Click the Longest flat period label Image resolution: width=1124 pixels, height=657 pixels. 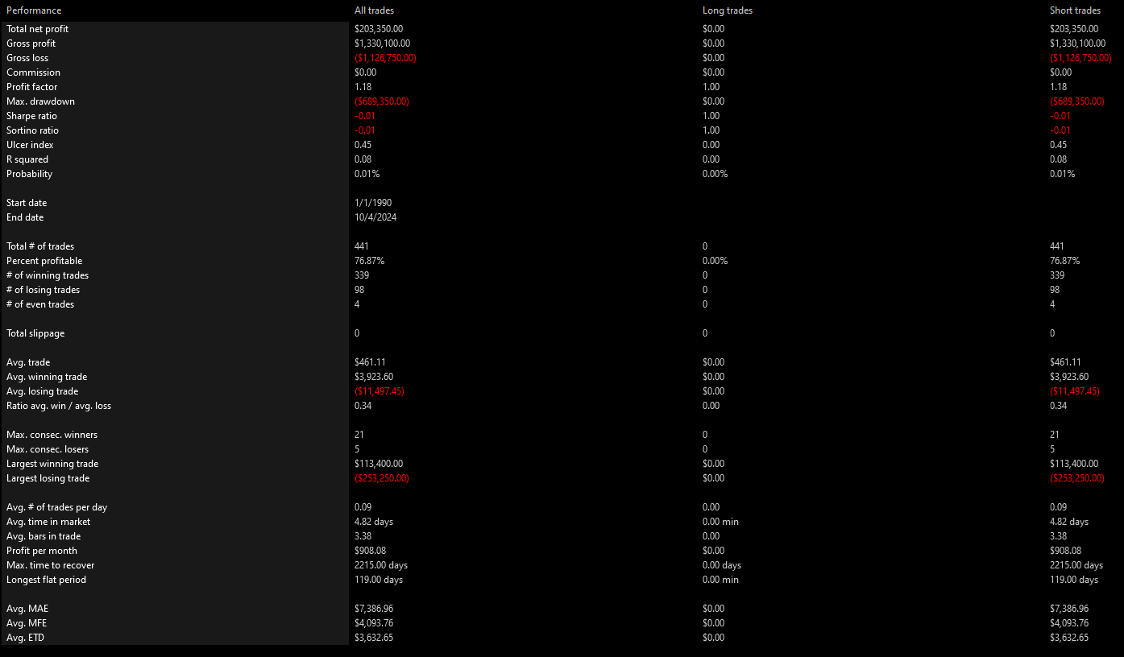[46, 580]
